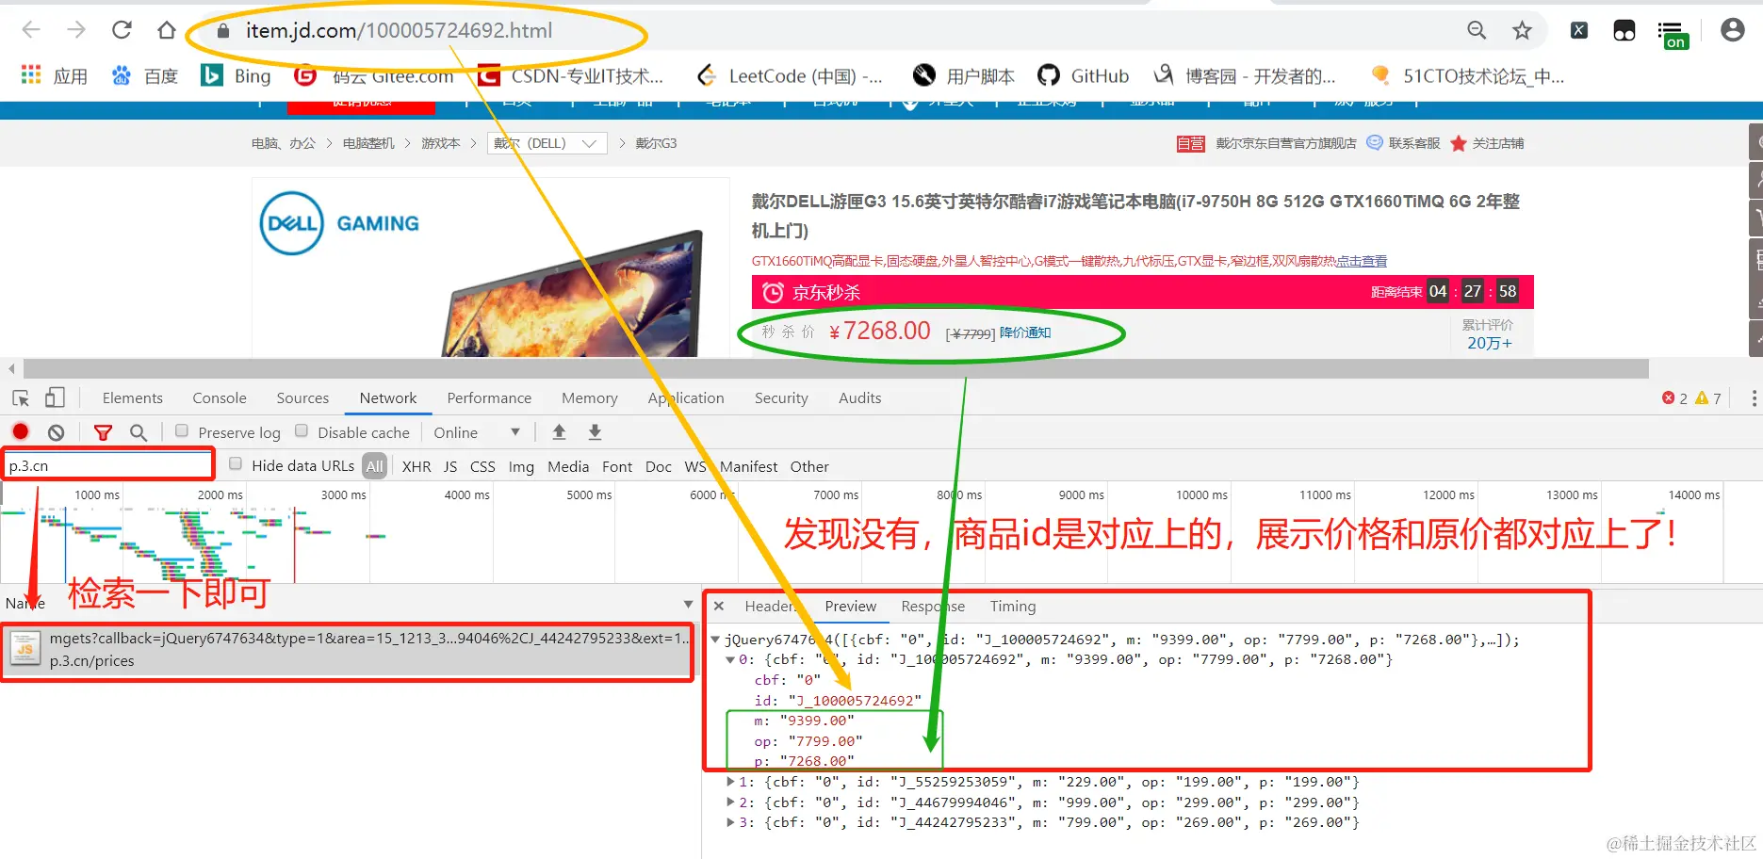Click the export HAR download arrow
The width and height of the screenshot is (1763, 859).
click(x=595, y=432)
